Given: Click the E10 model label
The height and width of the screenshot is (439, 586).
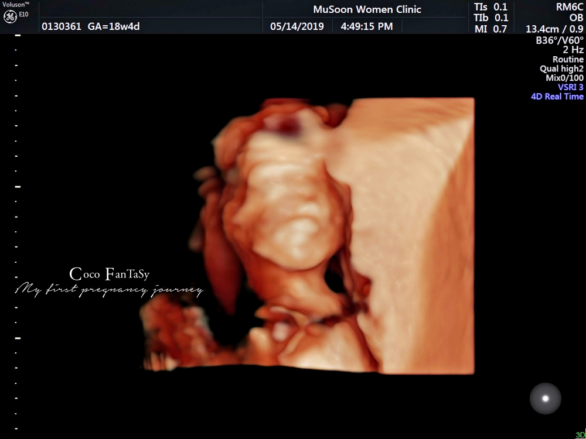Looking at the screenshot, I should (23, 14).
